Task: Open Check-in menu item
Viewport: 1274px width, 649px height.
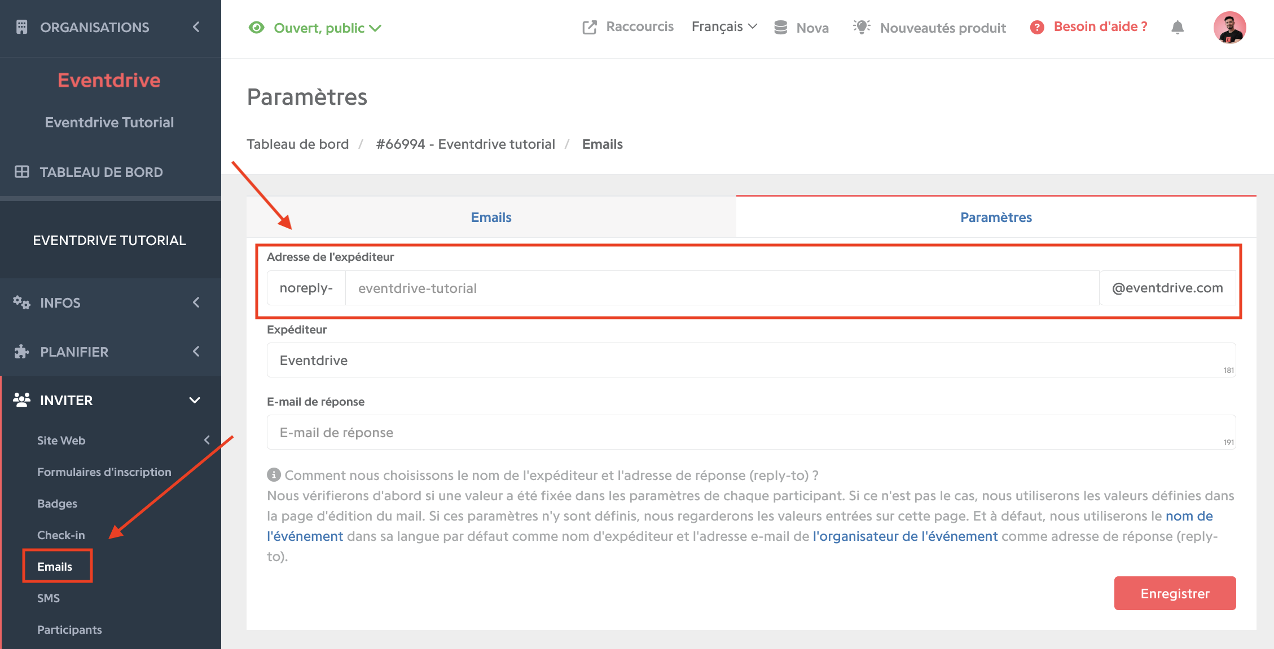Action: [x=61, y=535]
